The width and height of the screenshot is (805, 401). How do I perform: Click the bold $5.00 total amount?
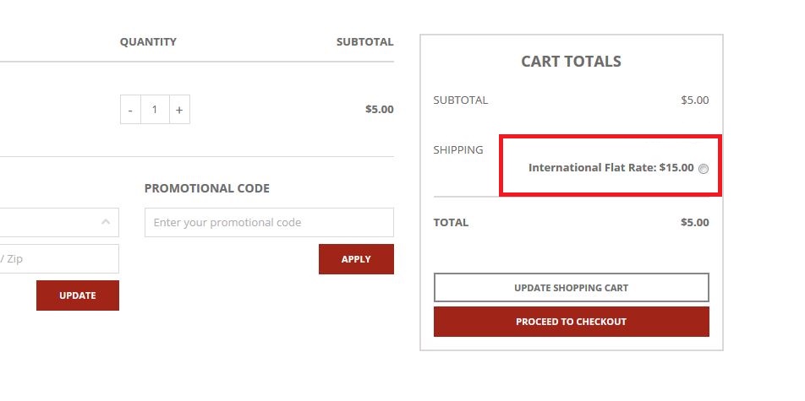click(694, 223)
